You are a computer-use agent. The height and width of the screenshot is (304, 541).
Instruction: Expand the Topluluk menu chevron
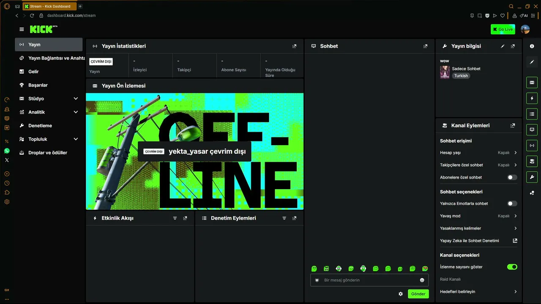pos(76,139)
